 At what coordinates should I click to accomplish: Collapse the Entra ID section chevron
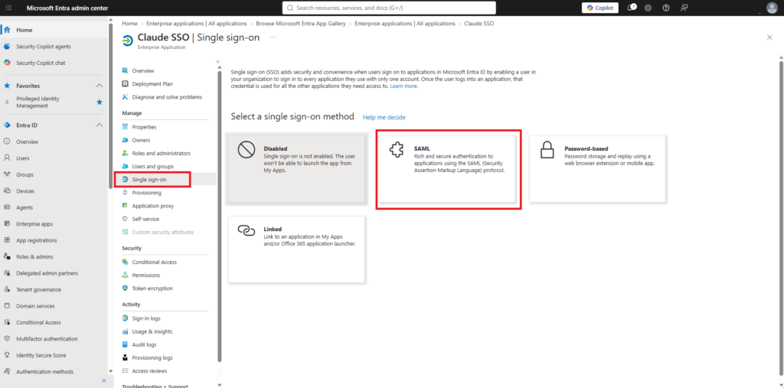pos(99,125)
